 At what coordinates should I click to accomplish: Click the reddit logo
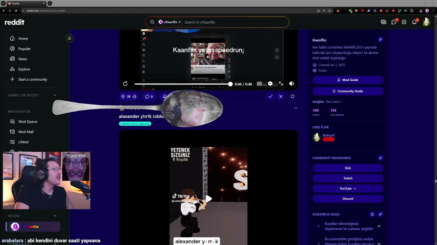(x=14, y=22)
